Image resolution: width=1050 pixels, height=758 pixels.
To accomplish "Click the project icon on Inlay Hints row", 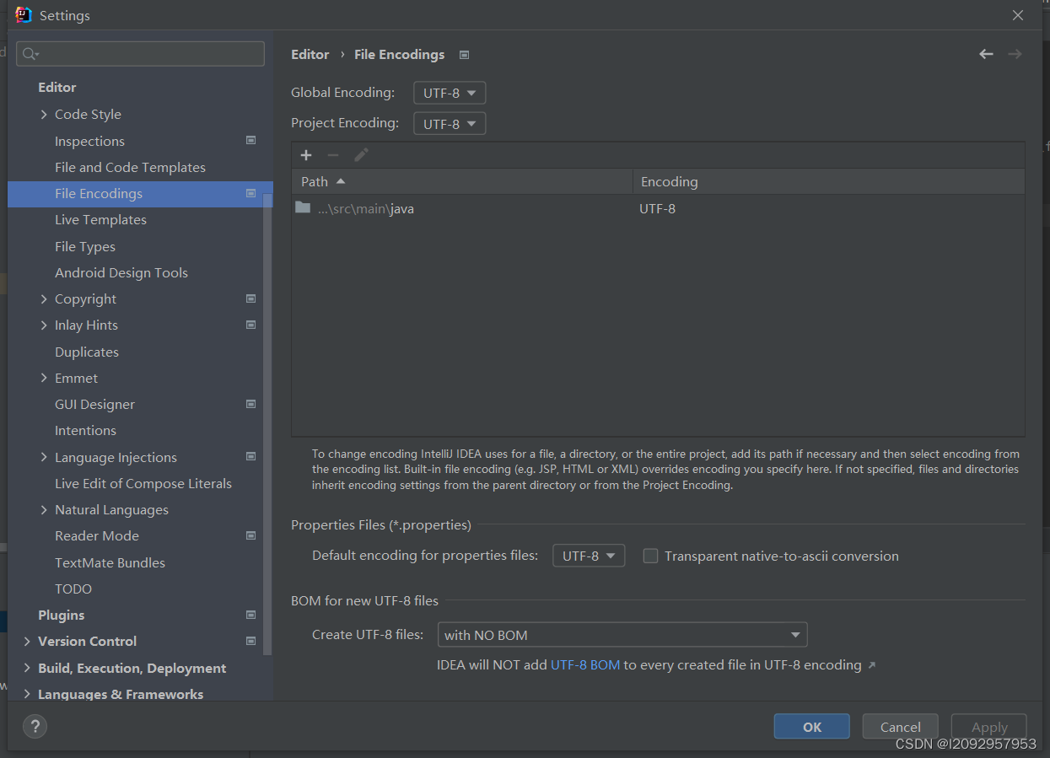I will [x=250, y=325].
